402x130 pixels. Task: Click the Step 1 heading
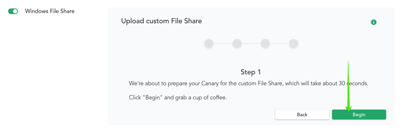(251, 72)
